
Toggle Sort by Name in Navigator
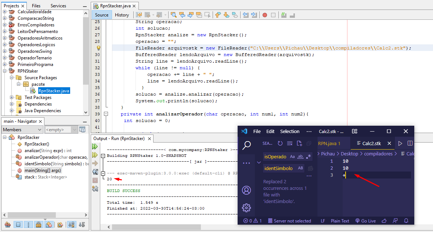72,225
